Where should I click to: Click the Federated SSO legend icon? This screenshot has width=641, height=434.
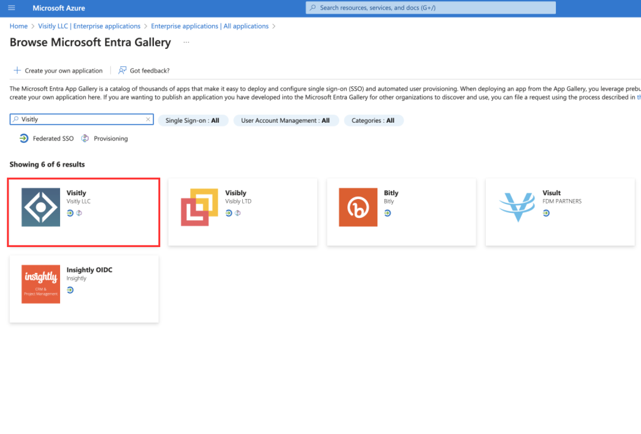pyautogui.click(x=24, y=138)
